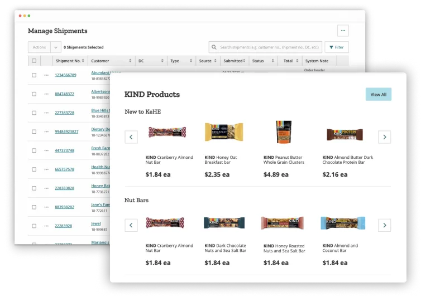Select the checkbox for shipment 883938282
This screenshot has height=297, width=421.
point(34,207)
